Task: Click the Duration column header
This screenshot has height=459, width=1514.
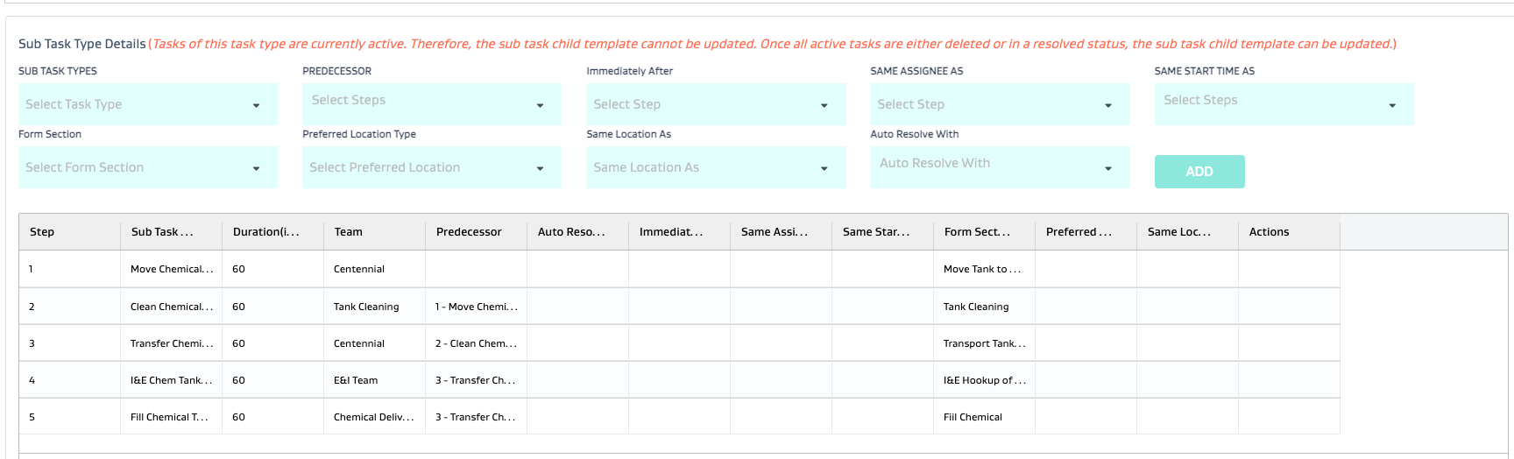Action: tap(265, 232)
